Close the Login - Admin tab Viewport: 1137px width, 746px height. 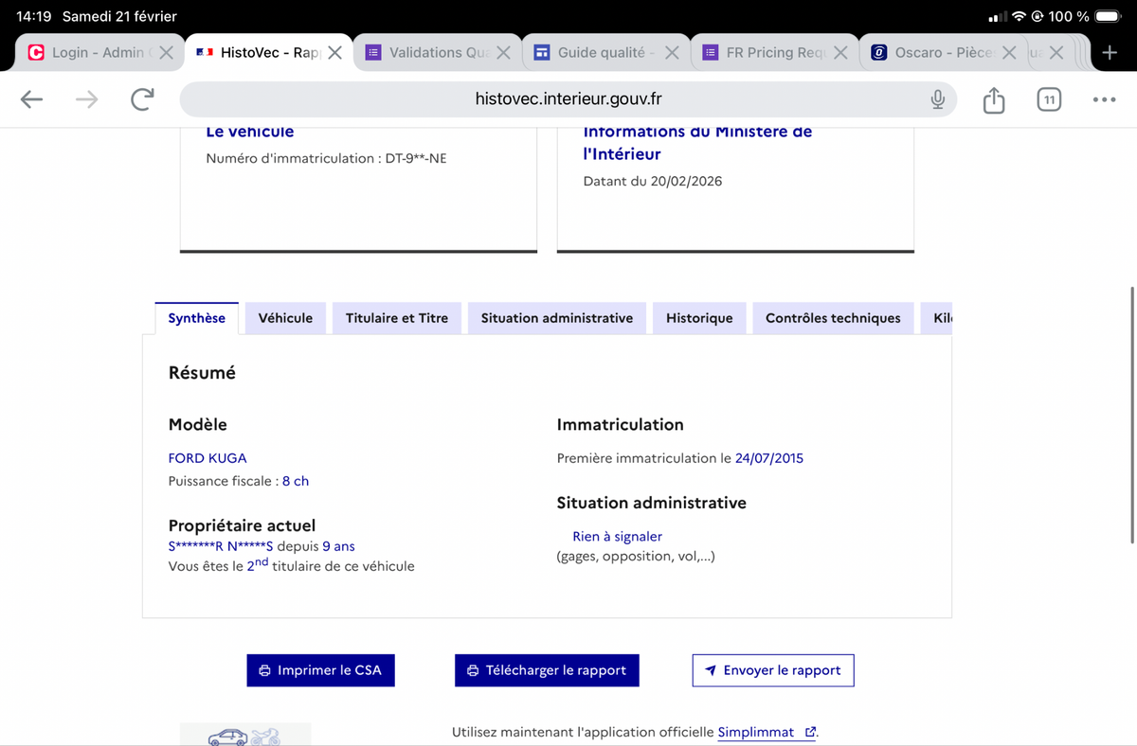click(166, 53)
